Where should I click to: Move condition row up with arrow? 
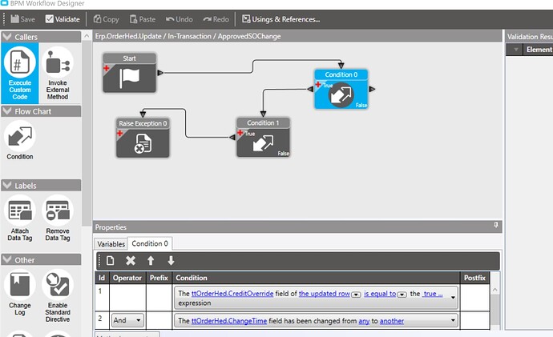pyautogui.click(x=151, y=261)
